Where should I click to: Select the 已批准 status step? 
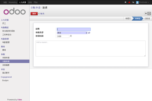[x=147, y=18]
